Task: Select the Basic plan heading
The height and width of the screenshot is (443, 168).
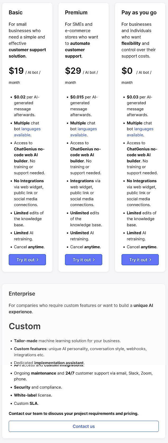Action: pyautogui.click(x=16, y=12)
